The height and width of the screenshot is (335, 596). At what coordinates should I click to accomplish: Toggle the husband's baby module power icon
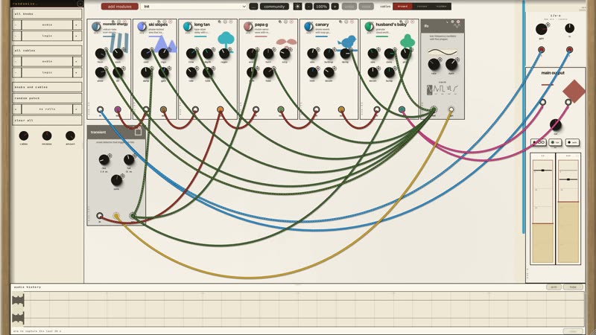(x=369, y=27)
